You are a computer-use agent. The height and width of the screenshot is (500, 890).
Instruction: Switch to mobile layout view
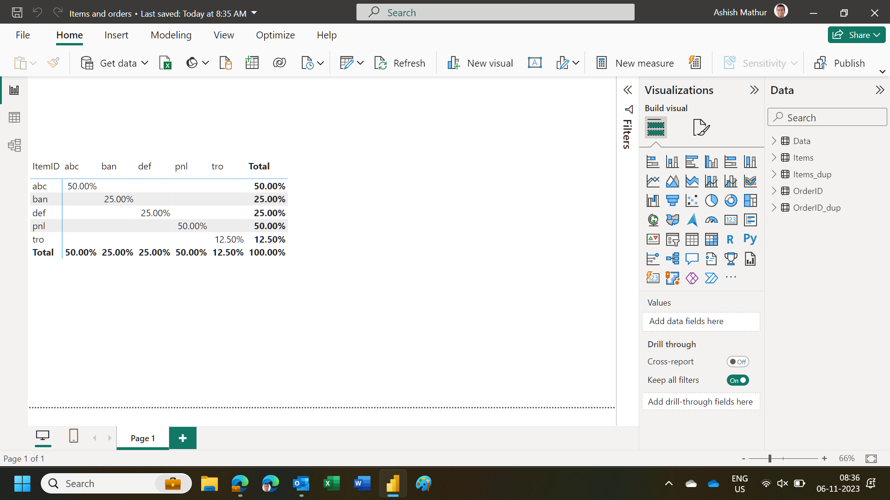(x=73, y=436)
